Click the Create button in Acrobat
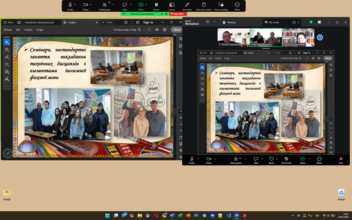The height and width of the screenshot is (220, 352). (107, 22)
